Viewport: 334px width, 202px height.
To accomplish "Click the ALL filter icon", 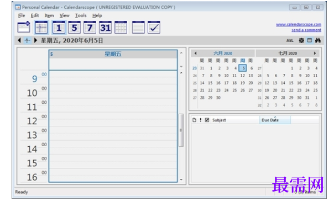I will (x=290, y=40).
